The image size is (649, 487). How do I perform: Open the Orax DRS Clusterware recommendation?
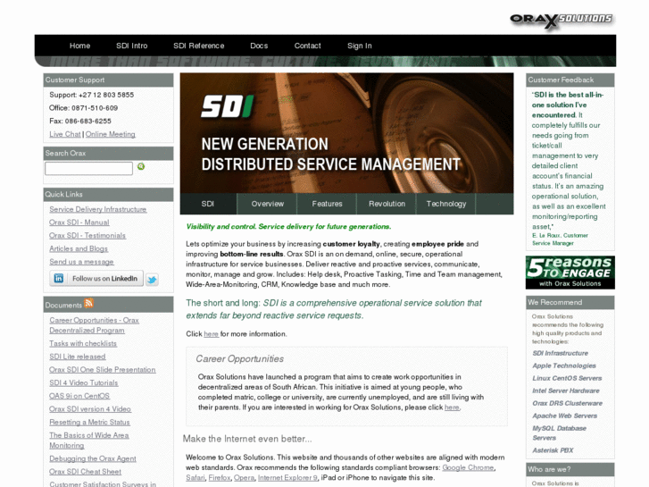click(567, 403)
